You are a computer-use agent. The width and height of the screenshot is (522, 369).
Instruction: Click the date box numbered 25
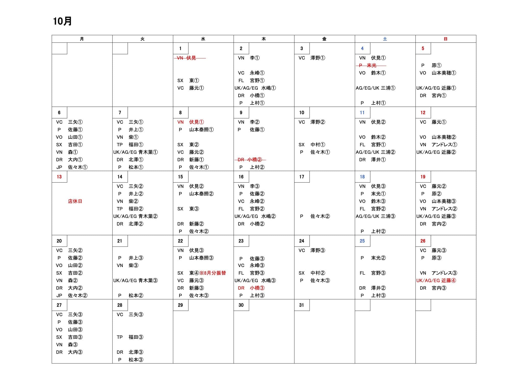tap(362, 241)
